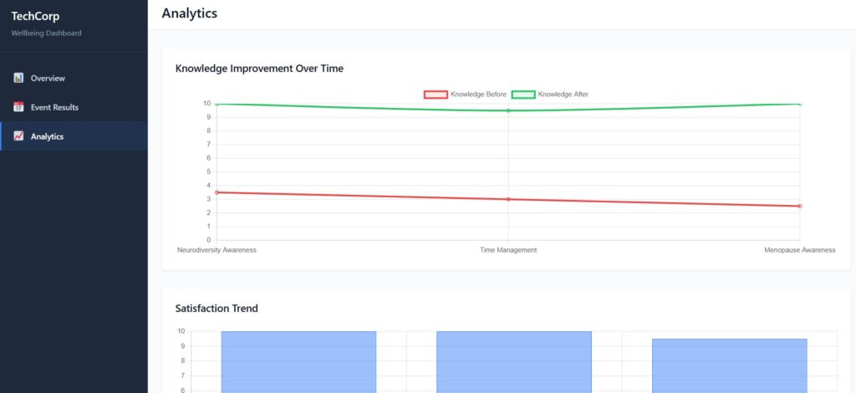The image size is (856, 393).
Task: Click the Overview bar chart icon
Action: tap(18, 78)
